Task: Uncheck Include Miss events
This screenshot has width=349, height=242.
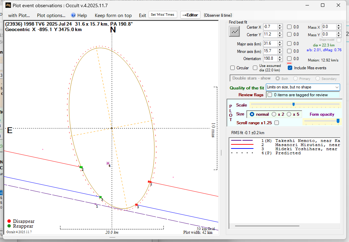Action: [290, 68]
